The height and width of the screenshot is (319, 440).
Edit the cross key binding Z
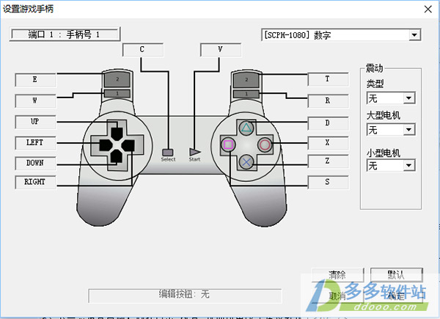[328, 161]
